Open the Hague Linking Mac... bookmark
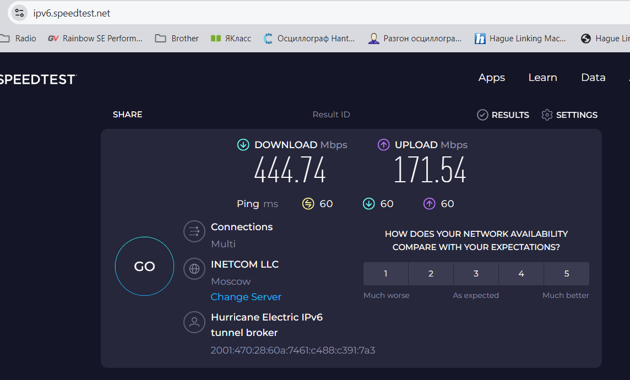The height and width of the screenshot is (380, 630). click(x=520, y=39)
